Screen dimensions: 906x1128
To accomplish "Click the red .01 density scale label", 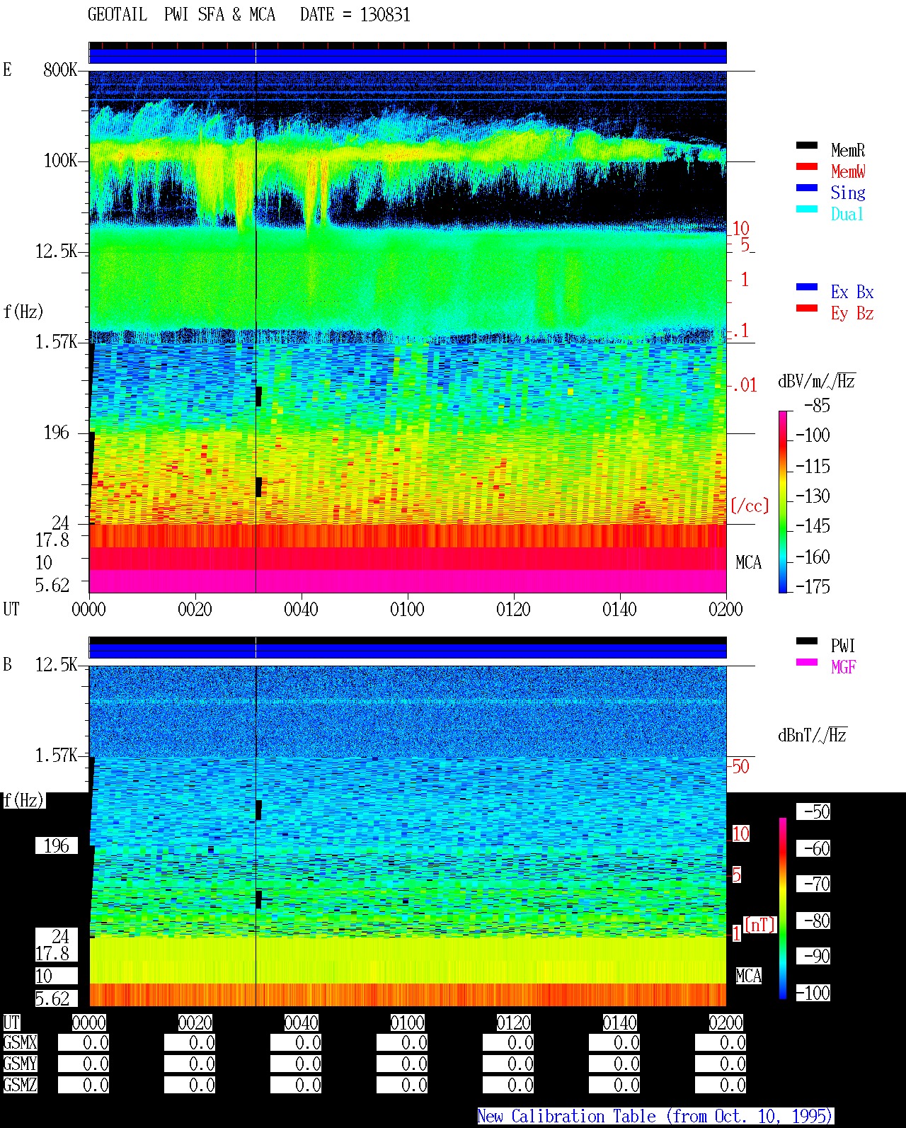I will coord(745,385).
